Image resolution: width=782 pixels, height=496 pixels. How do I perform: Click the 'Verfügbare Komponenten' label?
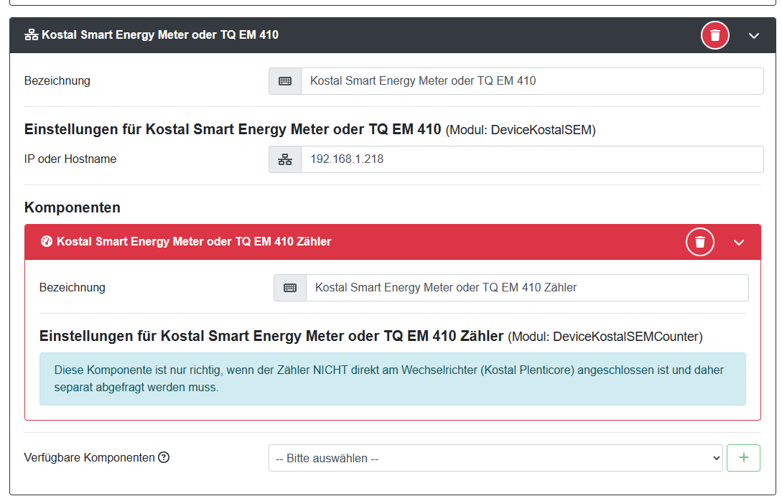tap(89, 457)
